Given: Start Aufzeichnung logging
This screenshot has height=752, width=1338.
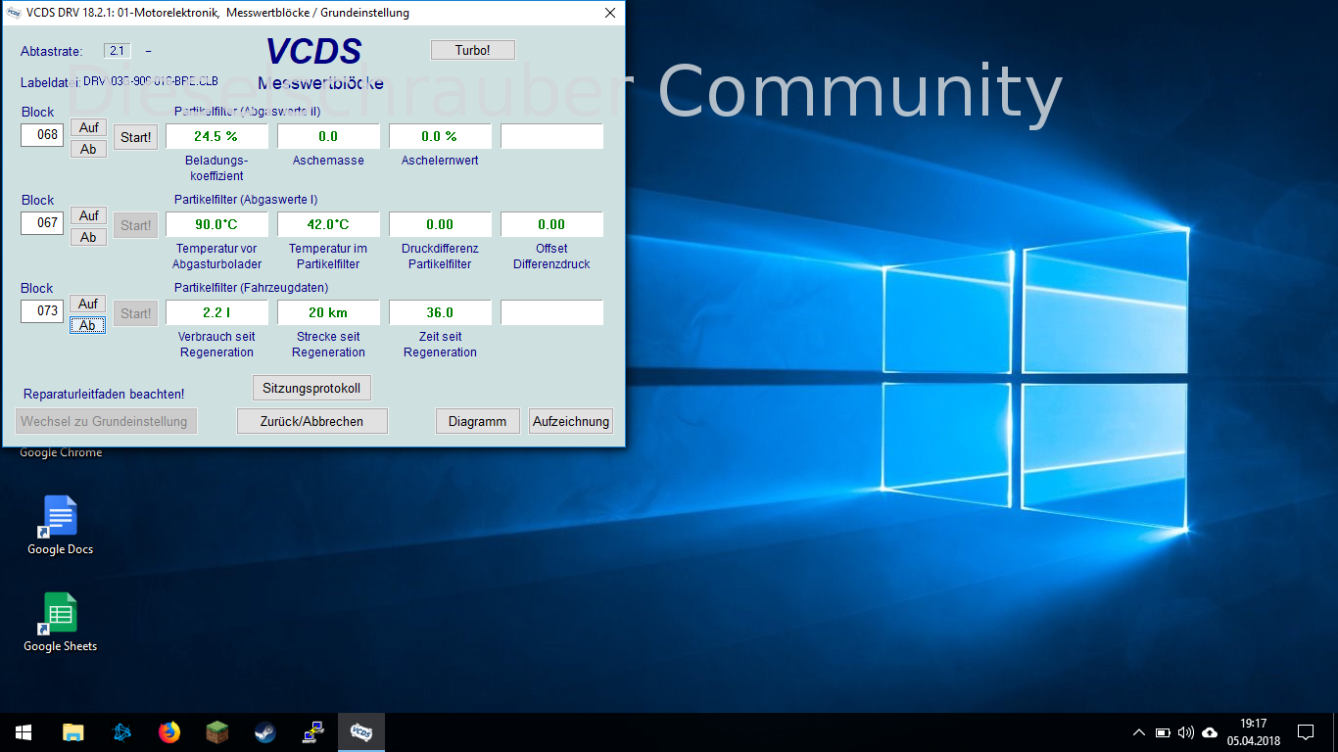Looking at the screenshot, I should [571, 421].
